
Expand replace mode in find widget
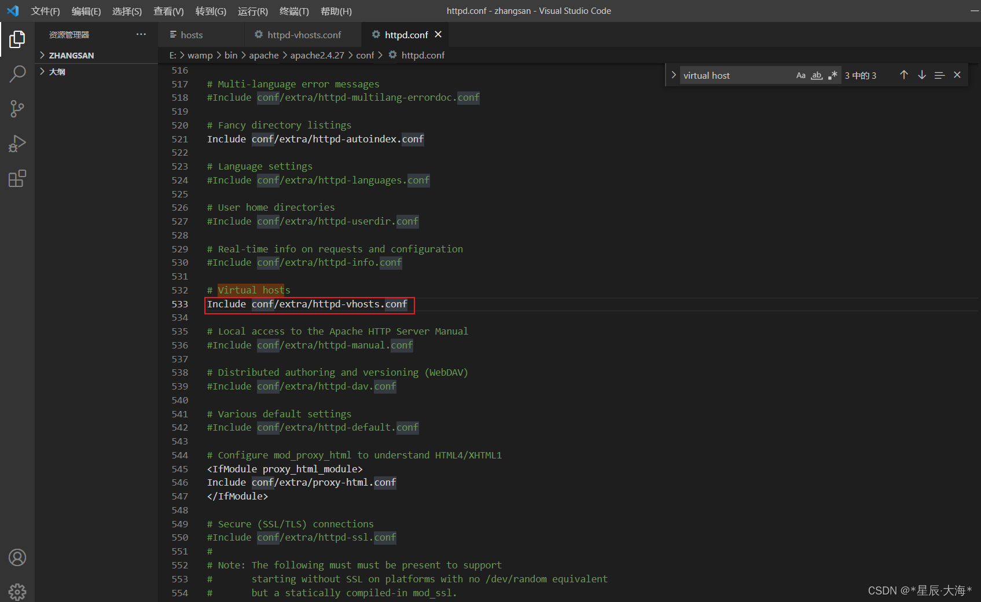coord(674,75)
